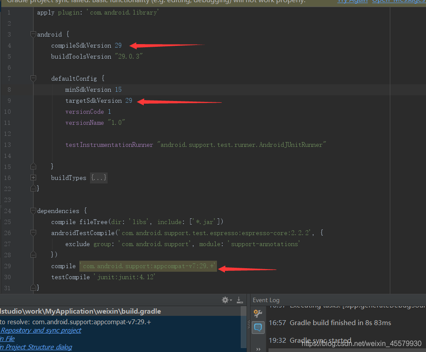Click versionName string "1.0"
Screen dimensions: 426x352
pyautogui.click(x=116, y=123)
